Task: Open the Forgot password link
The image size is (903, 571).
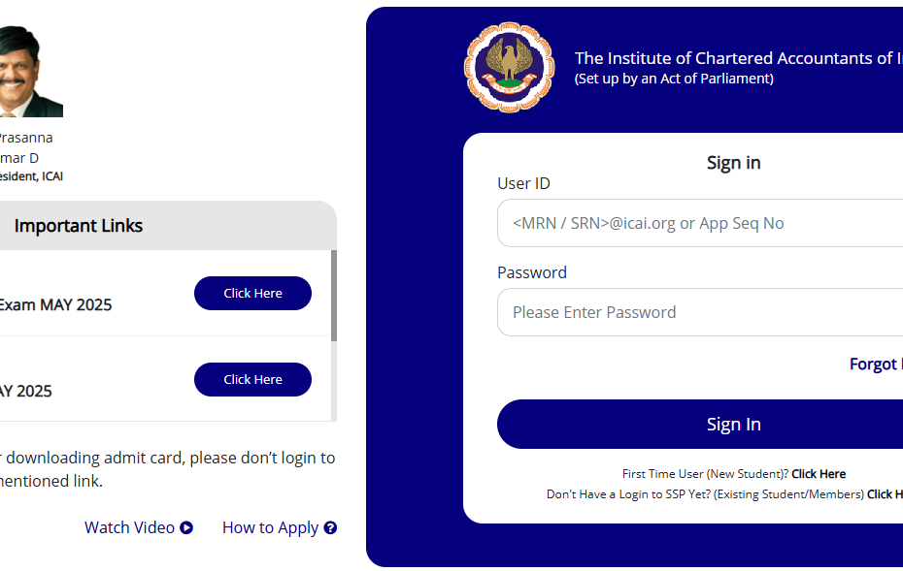Action: click(x=876, y=364)
